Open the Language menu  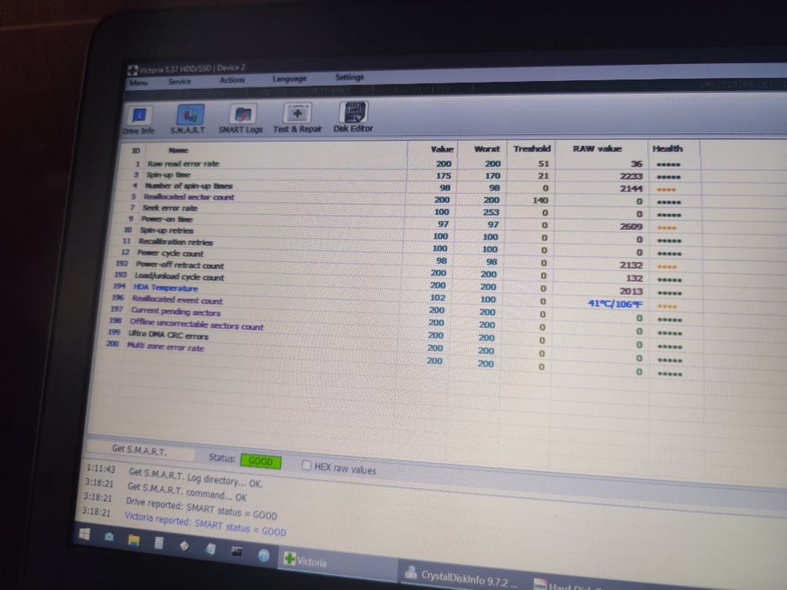tap(289, 78)
